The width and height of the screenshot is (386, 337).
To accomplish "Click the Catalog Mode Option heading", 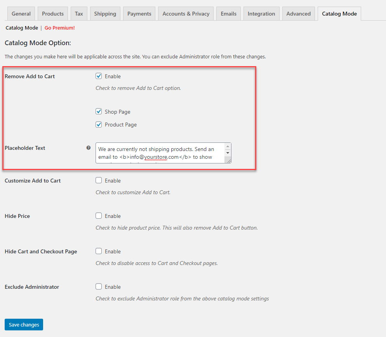I will [38, 43].
